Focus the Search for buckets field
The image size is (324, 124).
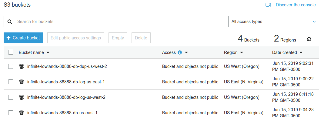click(114, 22)
